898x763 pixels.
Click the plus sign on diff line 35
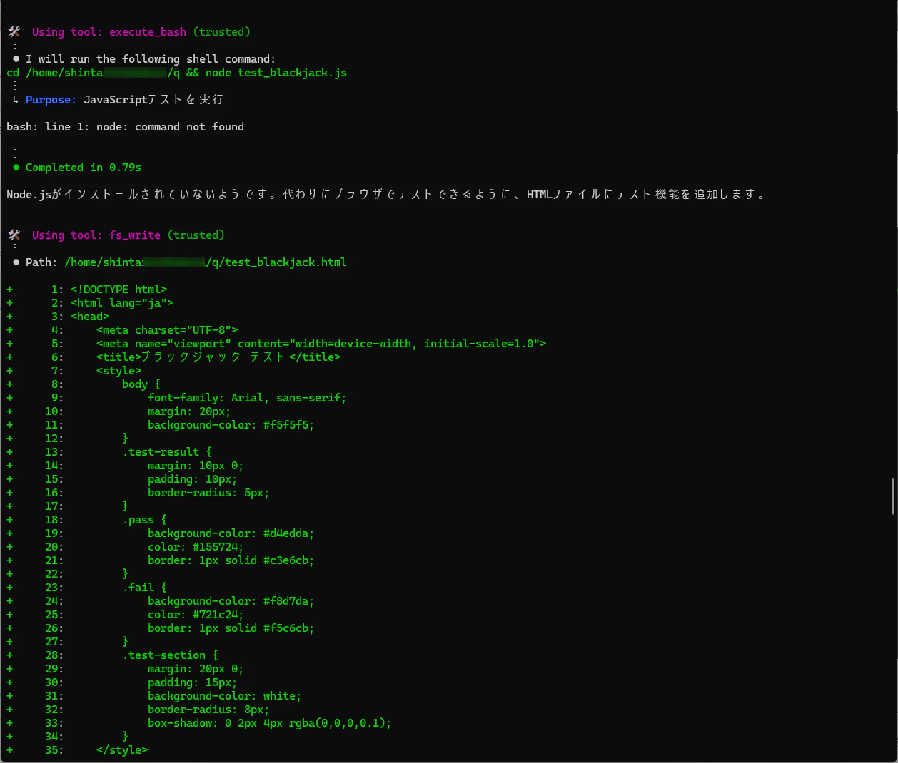click(10, 750)
